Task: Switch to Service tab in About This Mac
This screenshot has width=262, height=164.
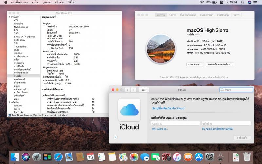Action: click(x=236, y=15)
